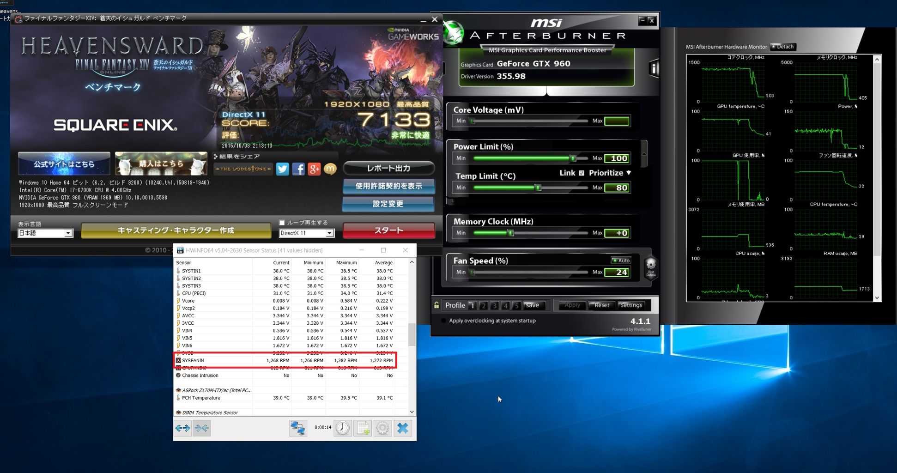
Task: Click the SYSFANIN fan sensor icon
Action: click(x=178, y=360)
